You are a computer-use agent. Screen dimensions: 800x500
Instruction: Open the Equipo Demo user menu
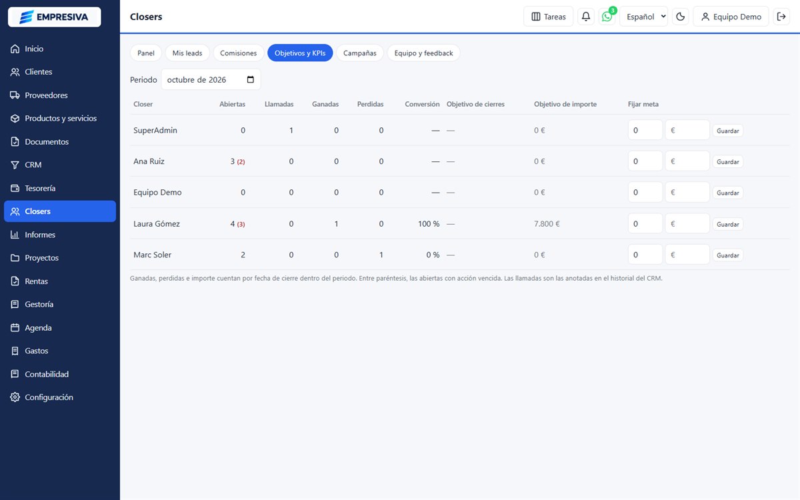coord(731,17)
